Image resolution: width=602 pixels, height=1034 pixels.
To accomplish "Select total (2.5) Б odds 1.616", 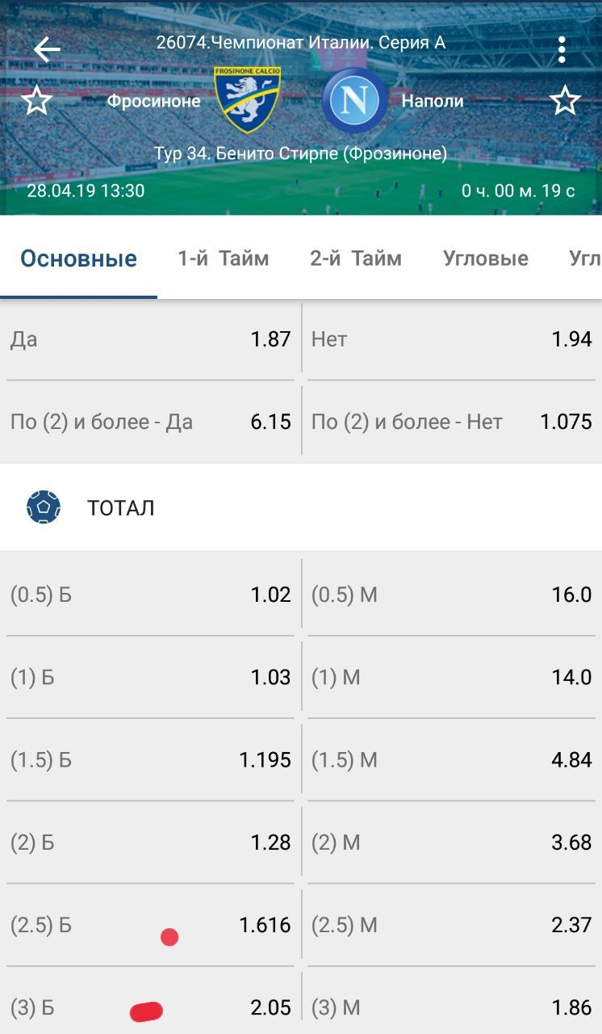I will [x=151, y=925].
